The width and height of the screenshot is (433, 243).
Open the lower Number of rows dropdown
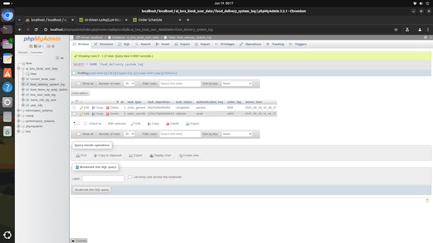(129, 134)
